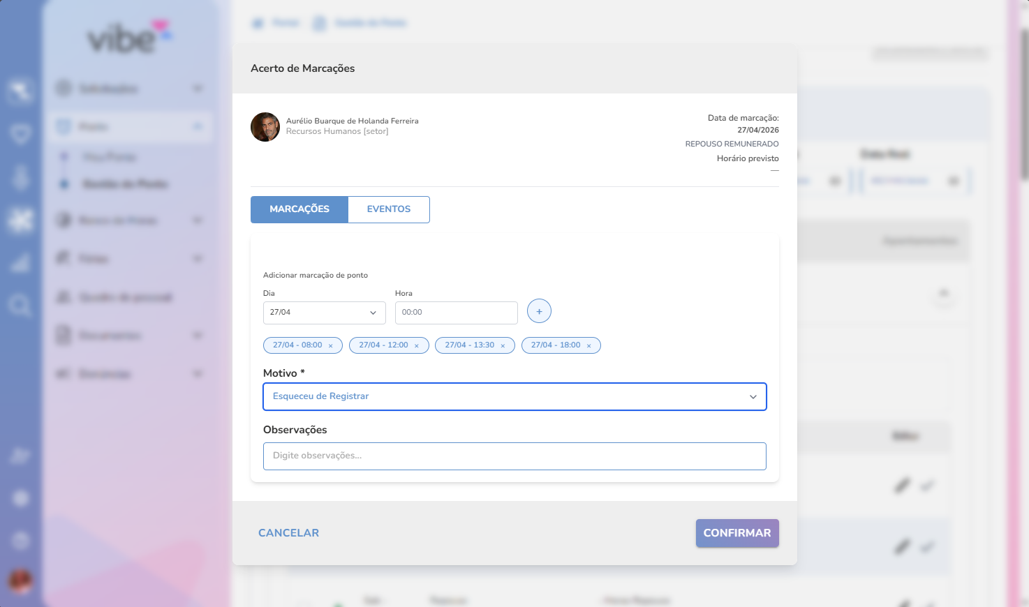Click the page vertical scrollbar
Viewport: 1029px width, 607px height.
[1024, 105]
